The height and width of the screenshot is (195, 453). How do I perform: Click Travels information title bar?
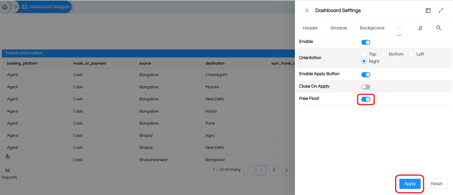148,53
